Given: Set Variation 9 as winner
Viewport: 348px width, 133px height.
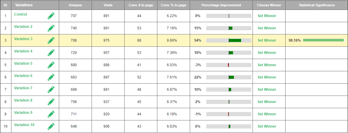Looking at the screenshot, I should (267, 114).
